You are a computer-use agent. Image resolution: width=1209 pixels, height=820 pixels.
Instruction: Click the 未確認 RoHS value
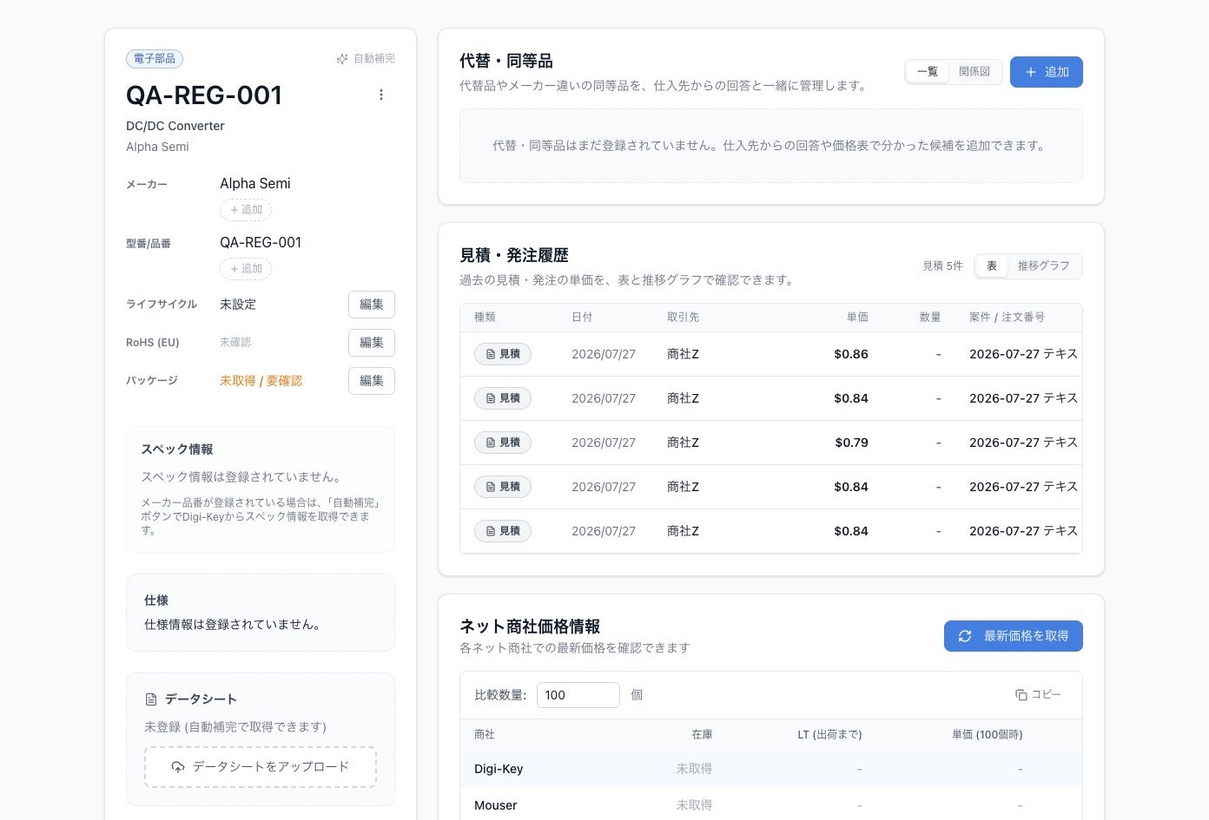click(235, 343)
